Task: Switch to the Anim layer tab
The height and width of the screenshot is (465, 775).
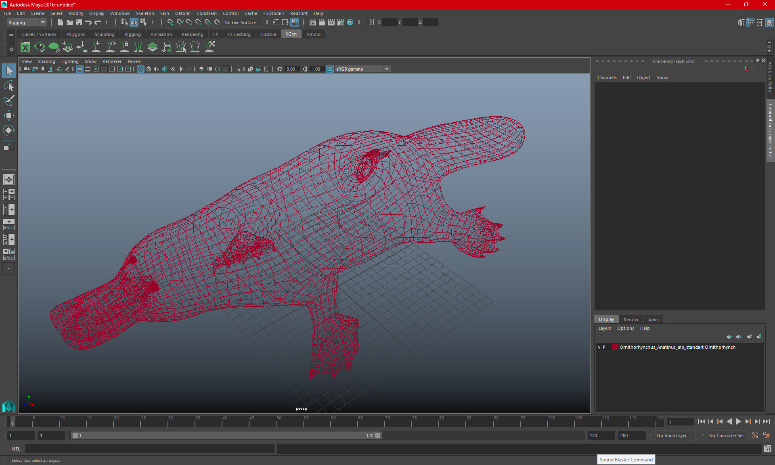Action: 653,320
